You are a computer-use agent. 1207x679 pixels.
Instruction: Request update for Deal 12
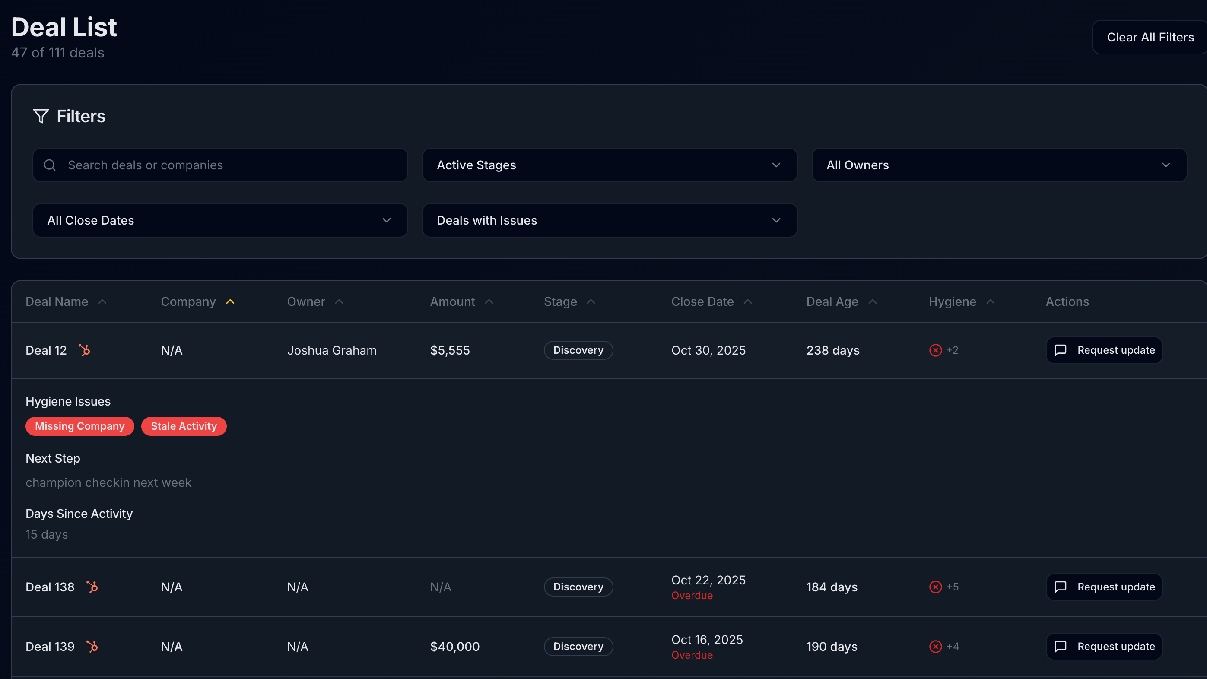pos(1104,350)
